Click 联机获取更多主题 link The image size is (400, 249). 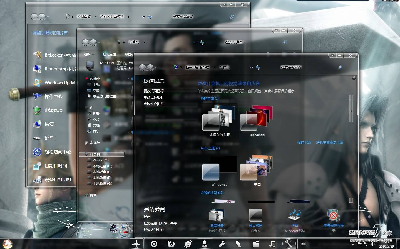tap(329, 142)
